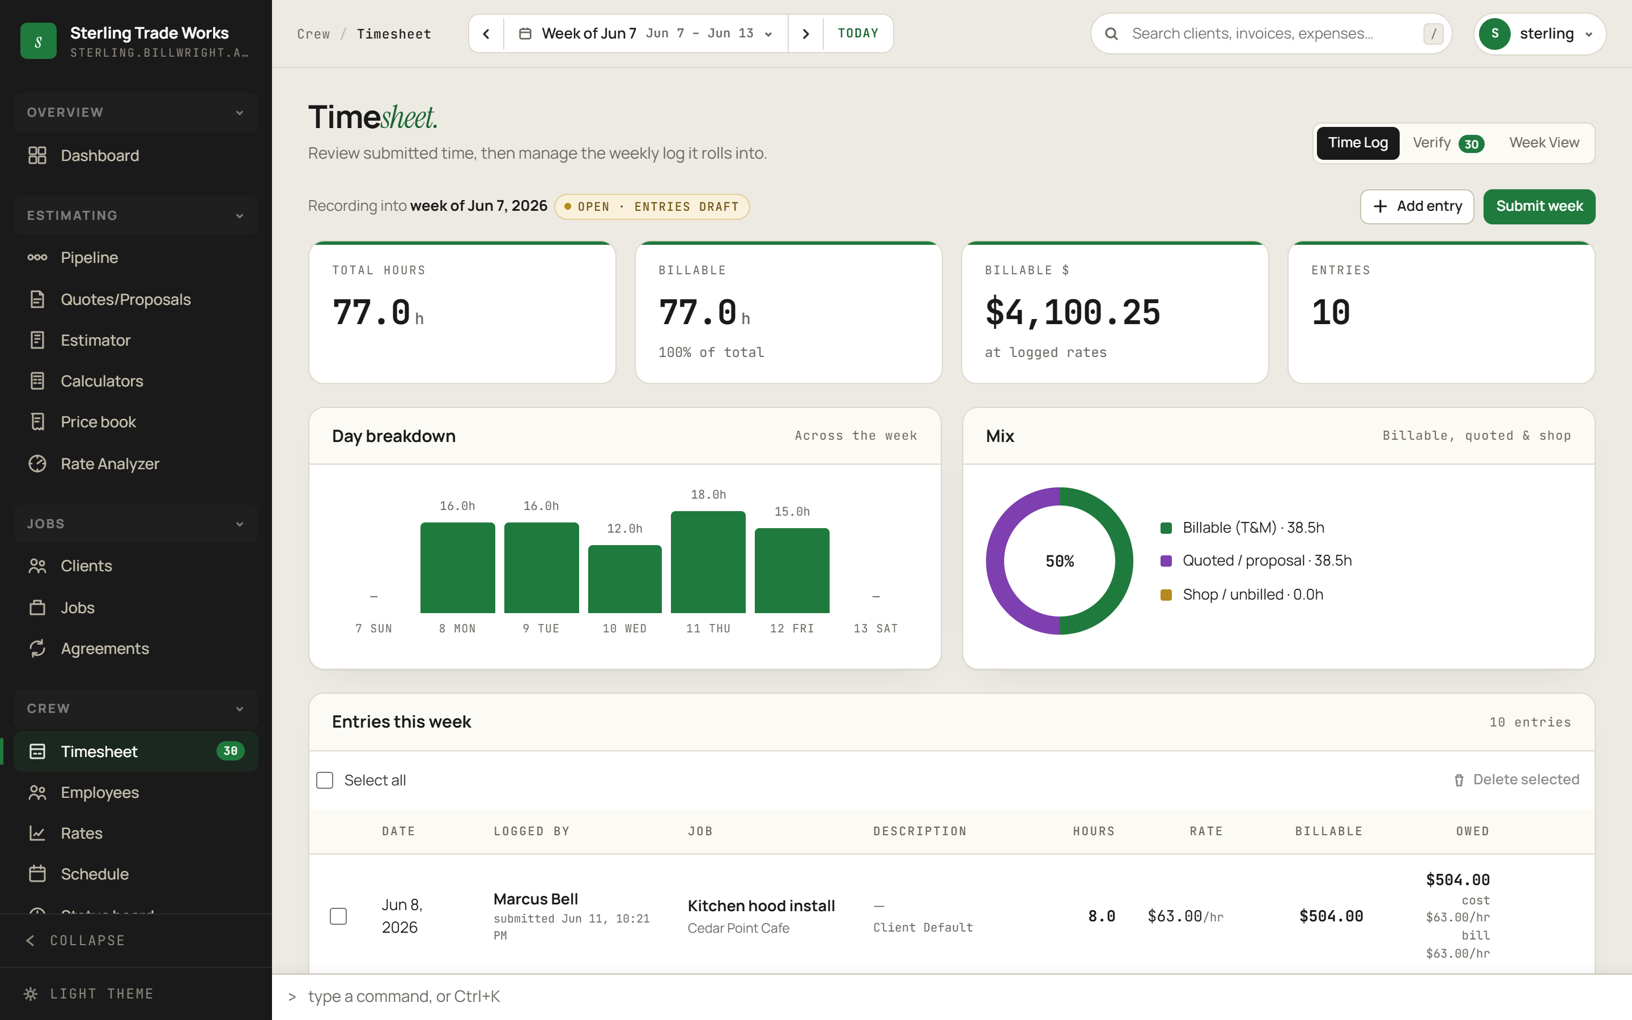The width and height of the screenshot is (1632, 1020).
Task: Click the Agreements refresh icon
Action: [37, 648]
